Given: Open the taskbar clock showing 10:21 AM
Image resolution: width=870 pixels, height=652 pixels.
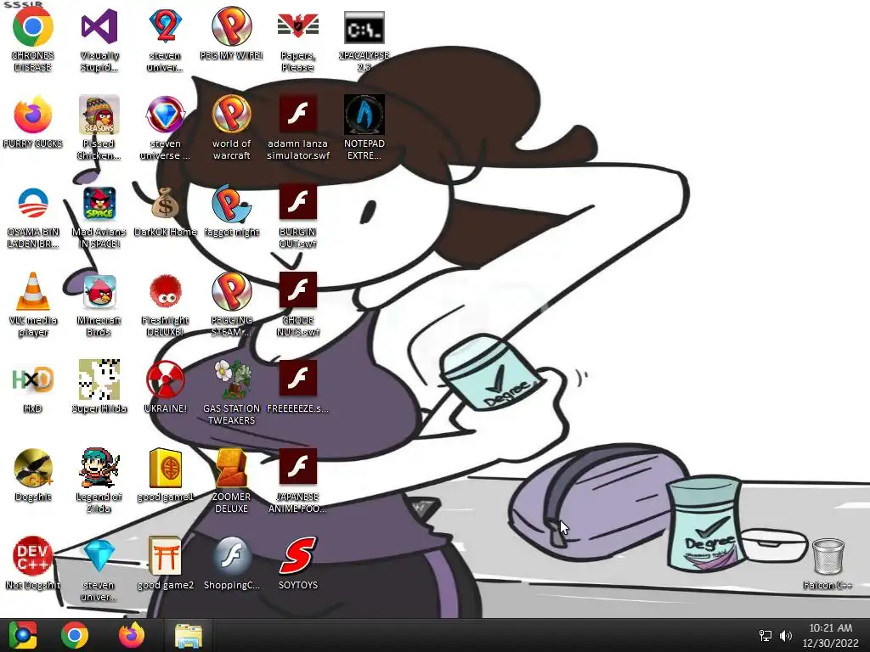Looking at the screenshot, I should [x=831, y=635].
